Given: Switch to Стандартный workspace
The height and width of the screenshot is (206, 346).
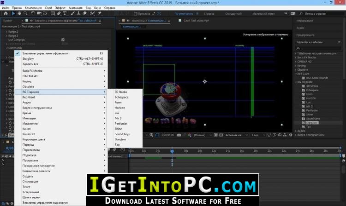Looking at the screenshot, I should (233, 14).
